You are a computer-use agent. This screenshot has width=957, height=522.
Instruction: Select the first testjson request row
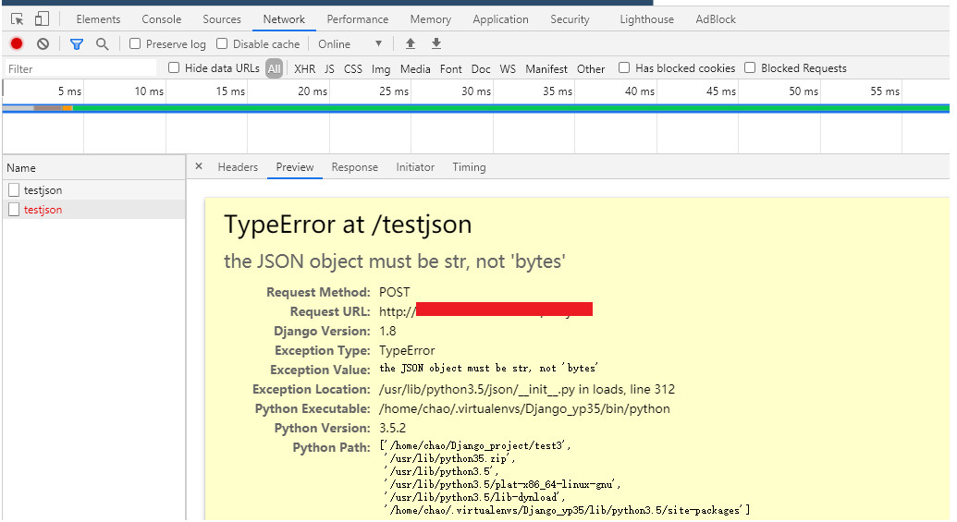point(94,190)
